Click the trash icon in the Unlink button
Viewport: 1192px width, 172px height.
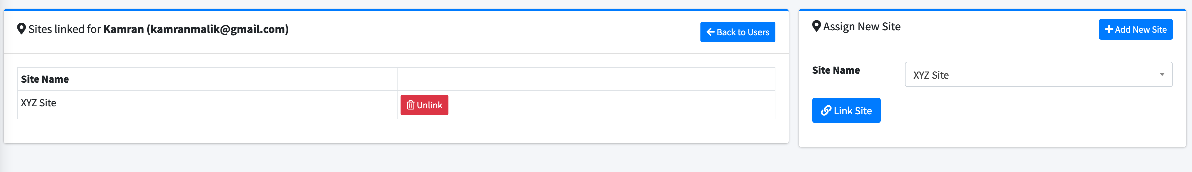tap(411, 105)
